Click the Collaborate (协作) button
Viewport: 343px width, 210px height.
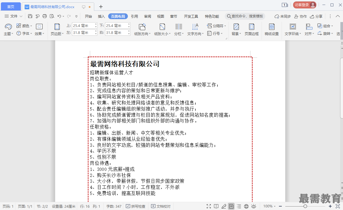301,16
